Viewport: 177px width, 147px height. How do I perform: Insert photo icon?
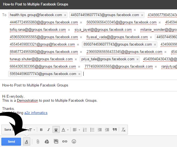56,141
